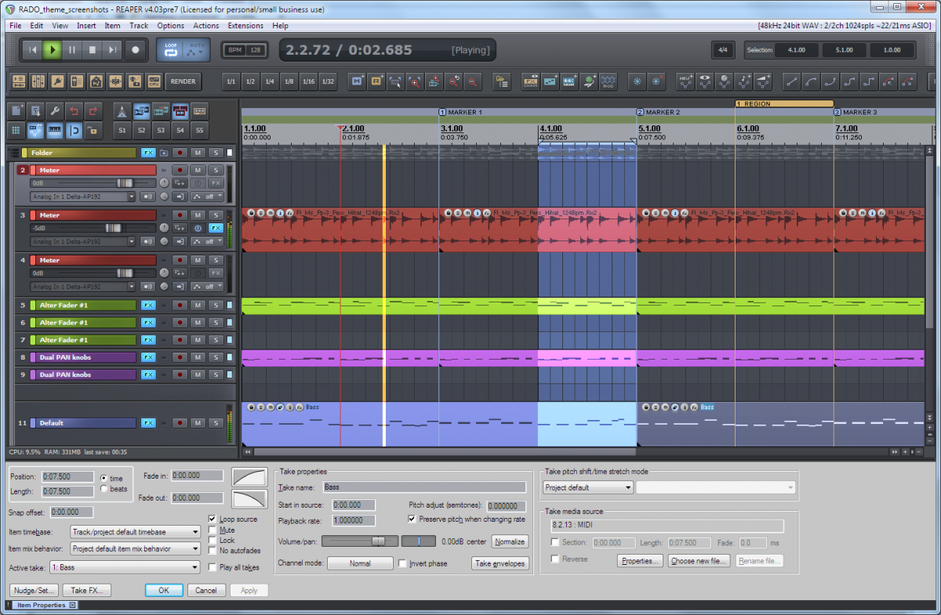The height and width of the screenshot is (615, 941).
Task: Open the 'Project default' pitch shift mode dropdown
Action: 588,487
